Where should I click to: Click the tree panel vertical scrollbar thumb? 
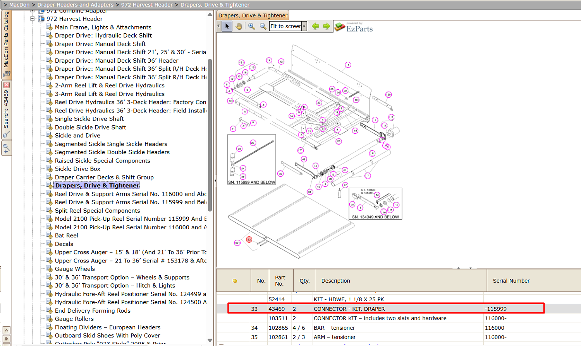[x=210, y=135]
